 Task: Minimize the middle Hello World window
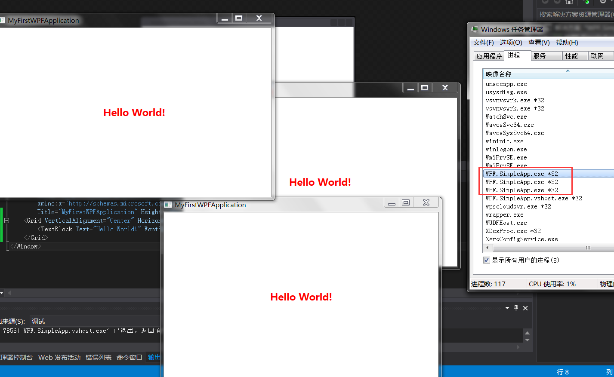point(410,88)
